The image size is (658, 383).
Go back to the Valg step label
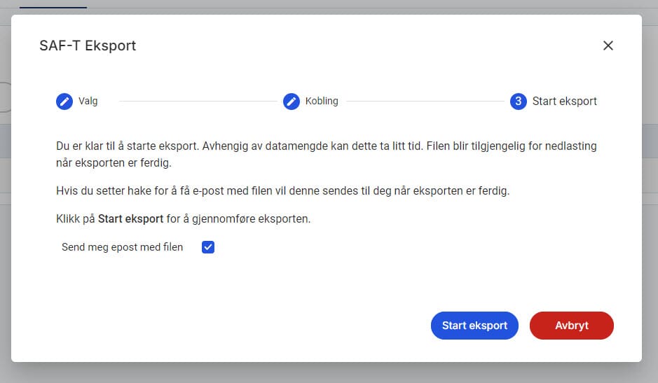click(88, 101)
